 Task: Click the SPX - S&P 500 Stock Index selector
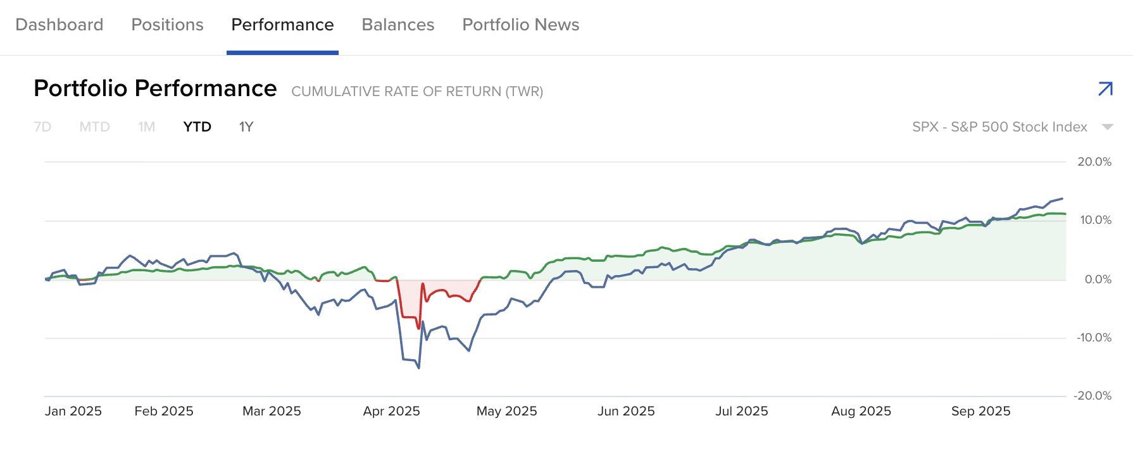tap(999, 127)
